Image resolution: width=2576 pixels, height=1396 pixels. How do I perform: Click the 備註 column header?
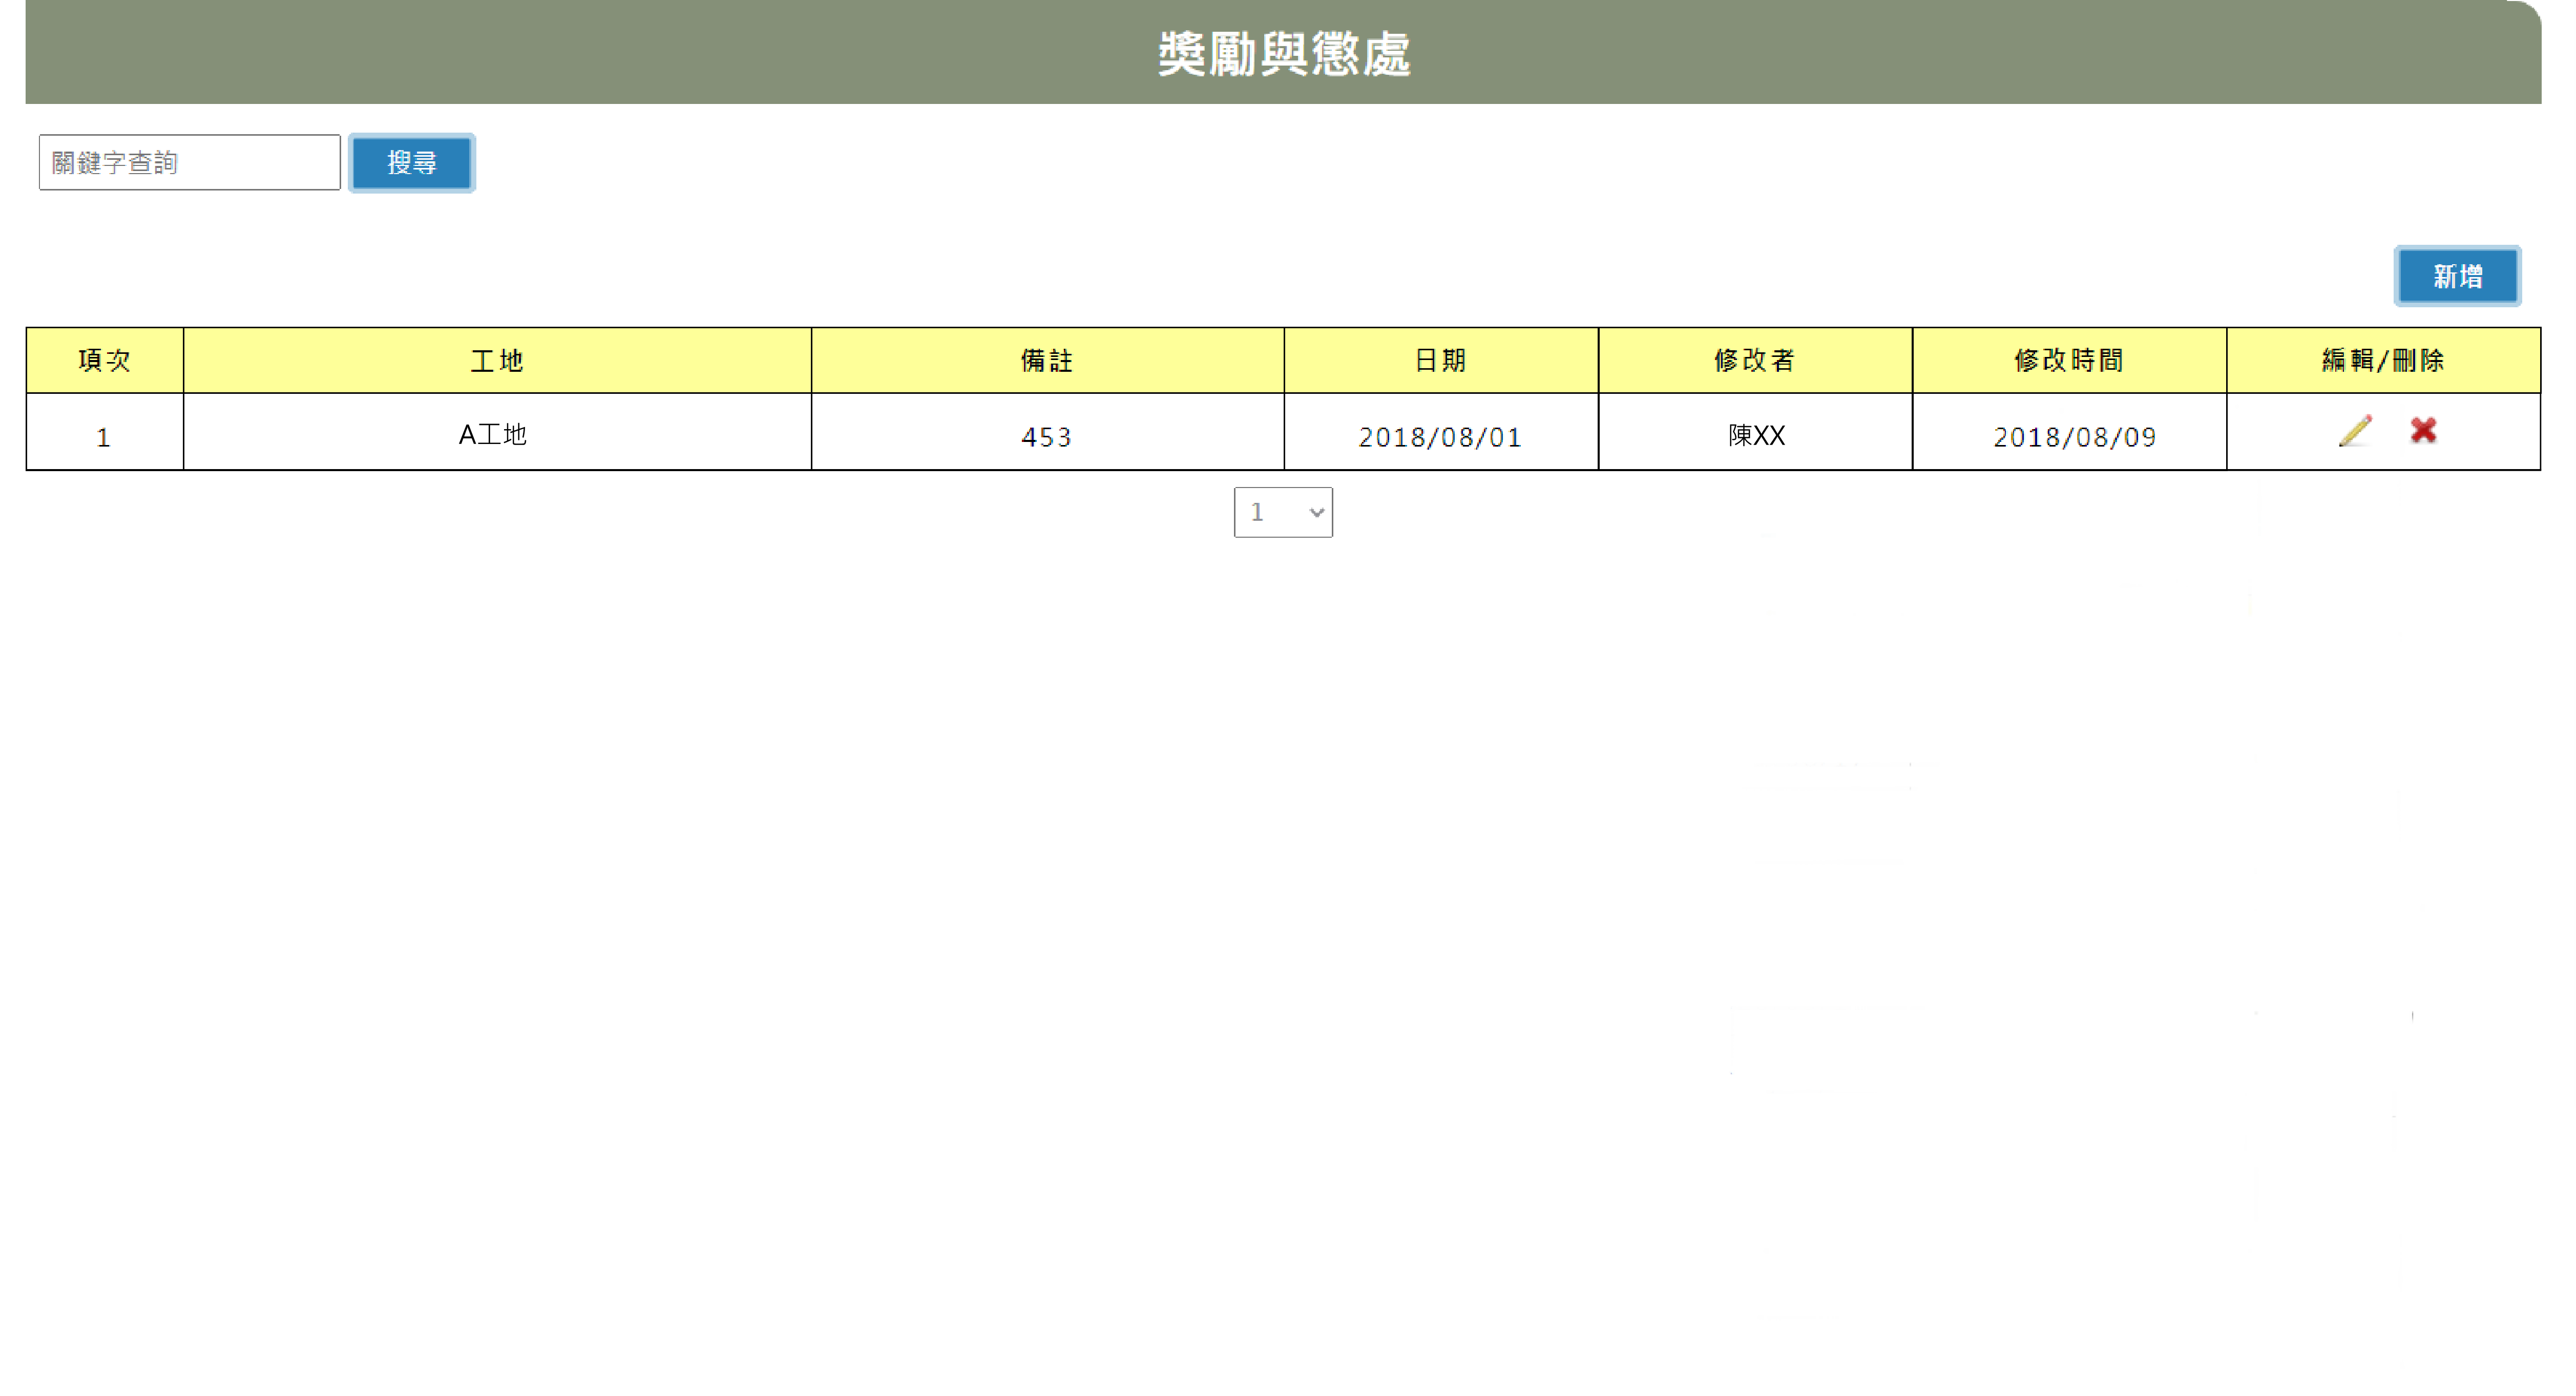pyautogui.click(x=1047, y=360)
